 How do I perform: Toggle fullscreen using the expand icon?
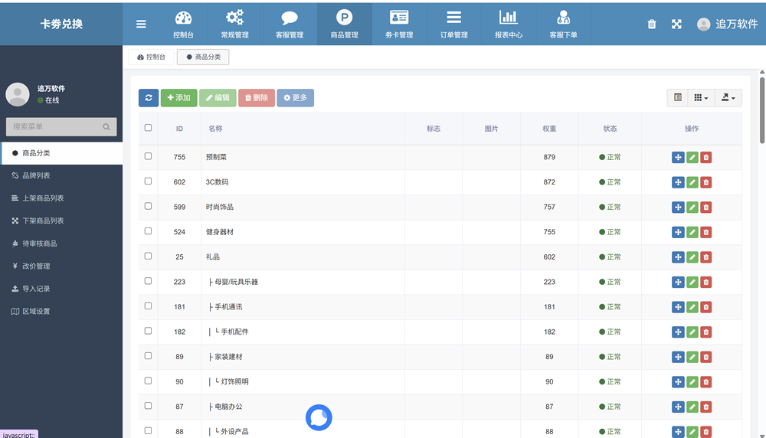[676, 25]
